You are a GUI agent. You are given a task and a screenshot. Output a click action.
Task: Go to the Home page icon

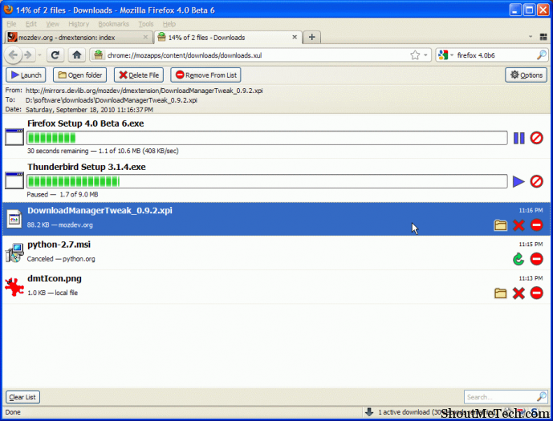[x=77, y=55]
